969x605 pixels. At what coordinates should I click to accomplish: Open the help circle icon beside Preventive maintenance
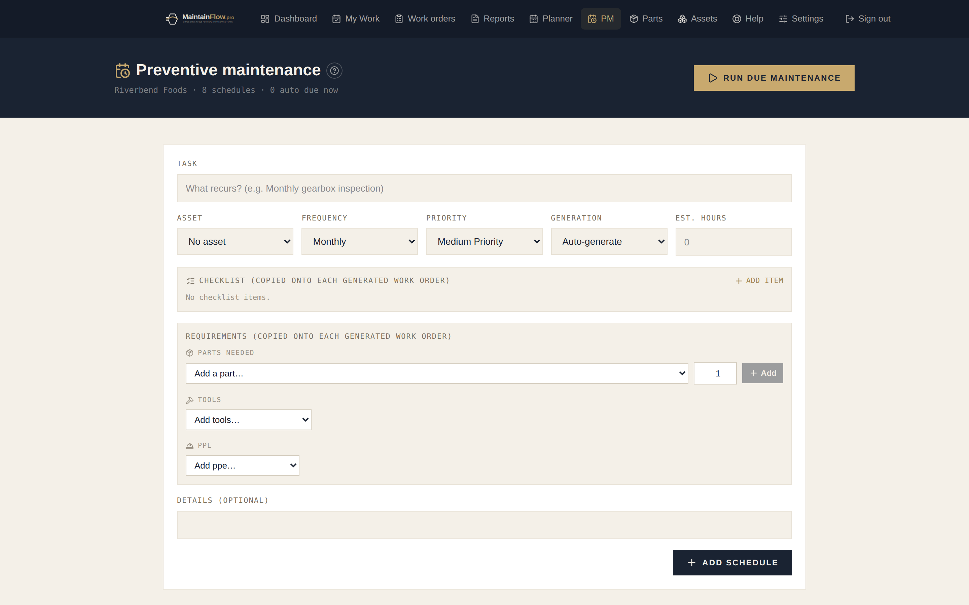click(x=334, y=71)
